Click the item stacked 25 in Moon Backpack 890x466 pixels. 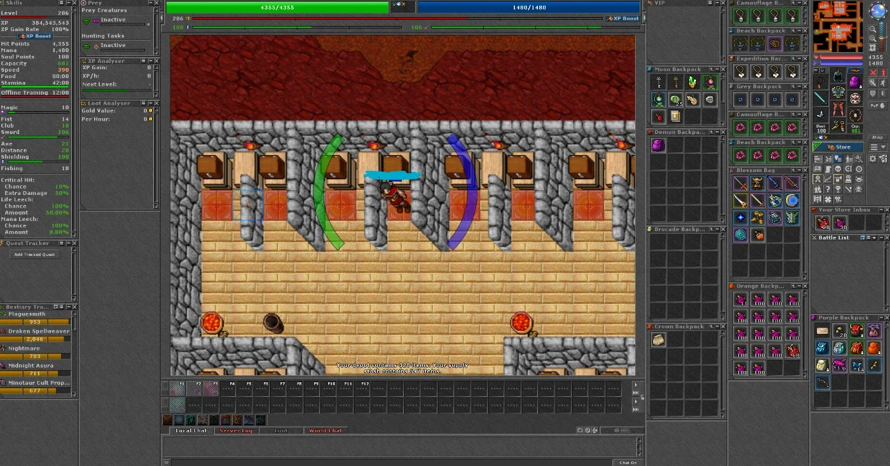676,100
